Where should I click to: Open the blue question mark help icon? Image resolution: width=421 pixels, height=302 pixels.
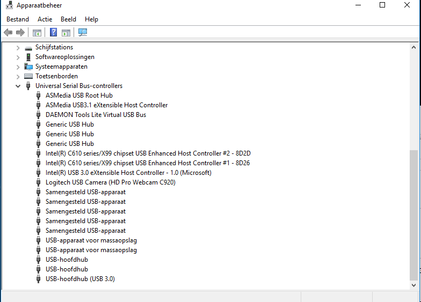coord(54,32)
